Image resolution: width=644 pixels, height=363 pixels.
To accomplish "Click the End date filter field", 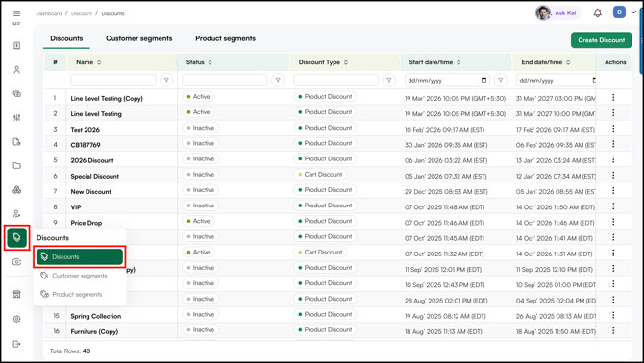I will pos(556,80).
